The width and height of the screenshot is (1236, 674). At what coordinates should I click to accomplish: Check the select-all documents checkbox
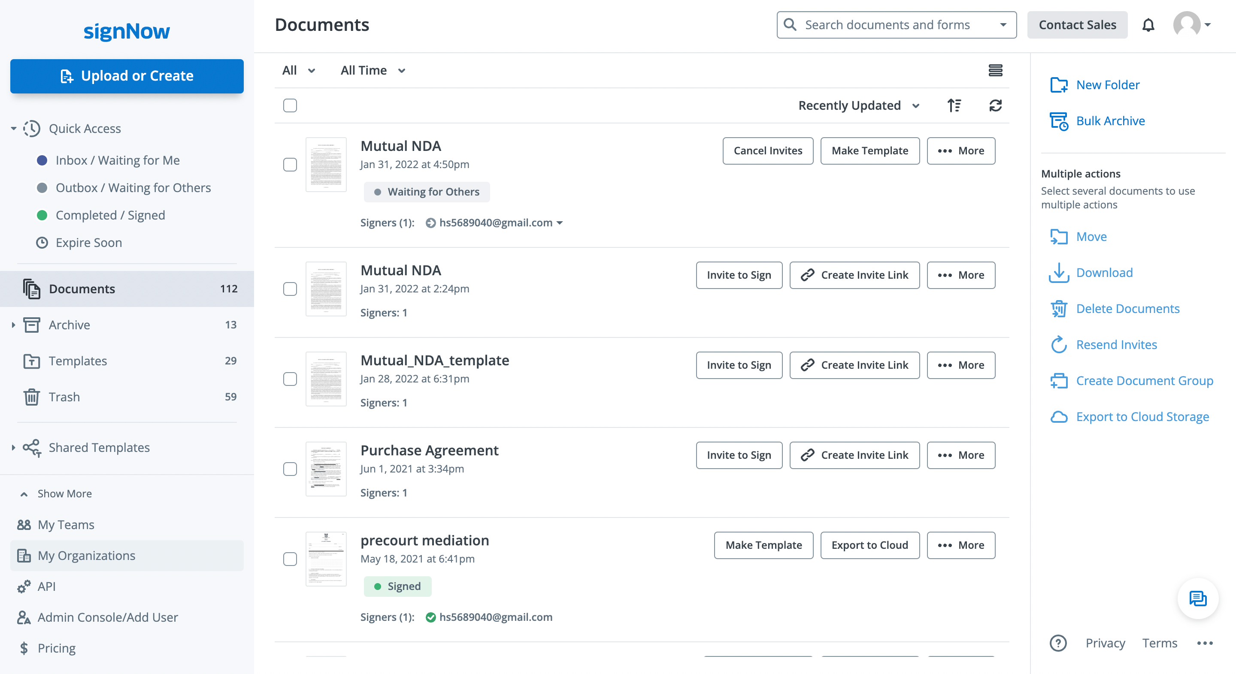pos(290,105)
